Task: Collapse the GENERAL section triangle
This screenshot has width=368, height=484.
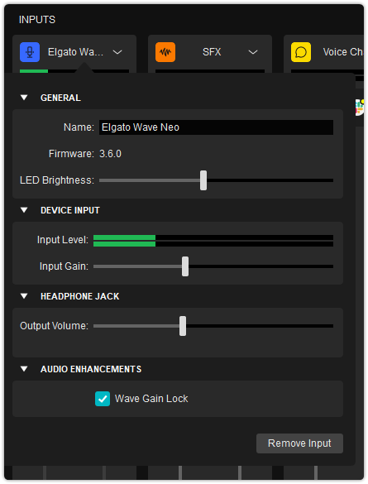Action: (24, 98)
